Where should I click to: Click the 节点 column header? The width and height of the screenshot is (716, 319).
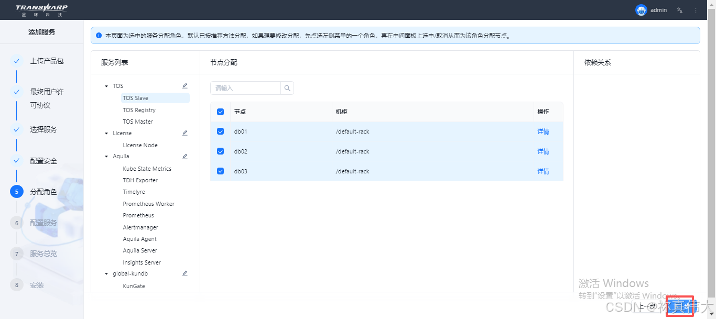click(240, 112)
